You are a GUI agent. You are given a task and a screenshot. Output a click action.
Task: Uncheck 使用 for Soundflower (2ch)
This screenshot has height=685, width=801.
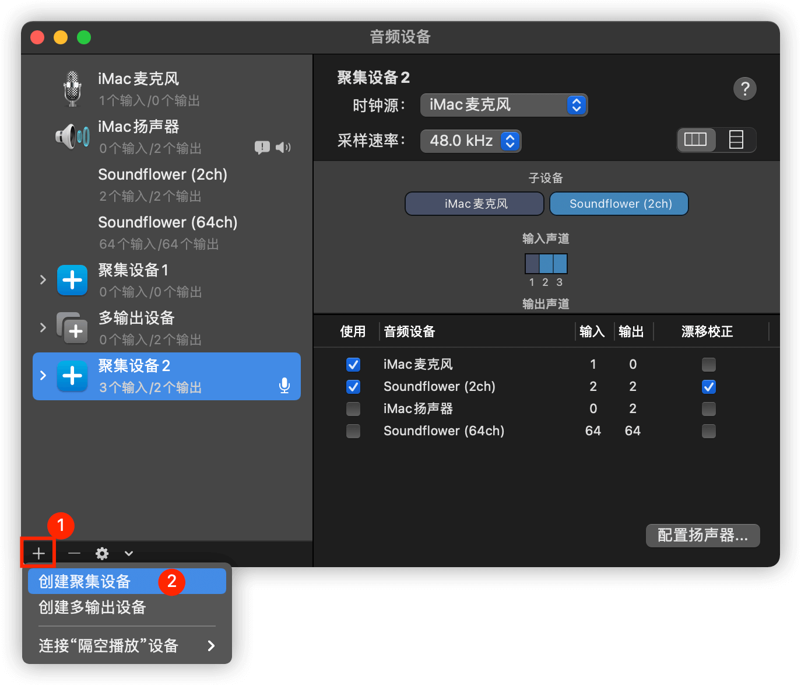(x=353, y=387)
